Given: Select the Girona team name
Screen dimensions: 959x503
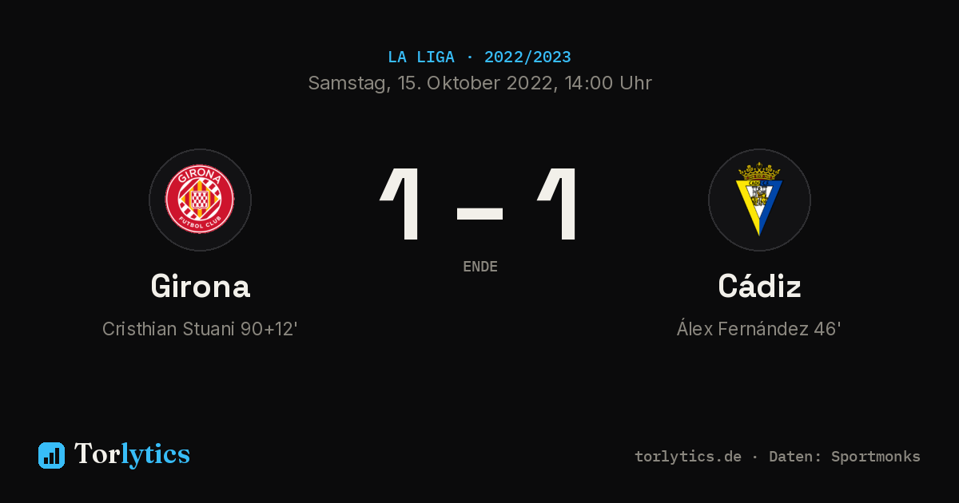Looking at the screenshot, I should point(200,286).
